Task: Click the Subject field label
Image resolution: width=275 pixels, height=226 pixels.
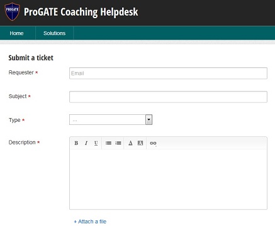Action: point(18,96)
